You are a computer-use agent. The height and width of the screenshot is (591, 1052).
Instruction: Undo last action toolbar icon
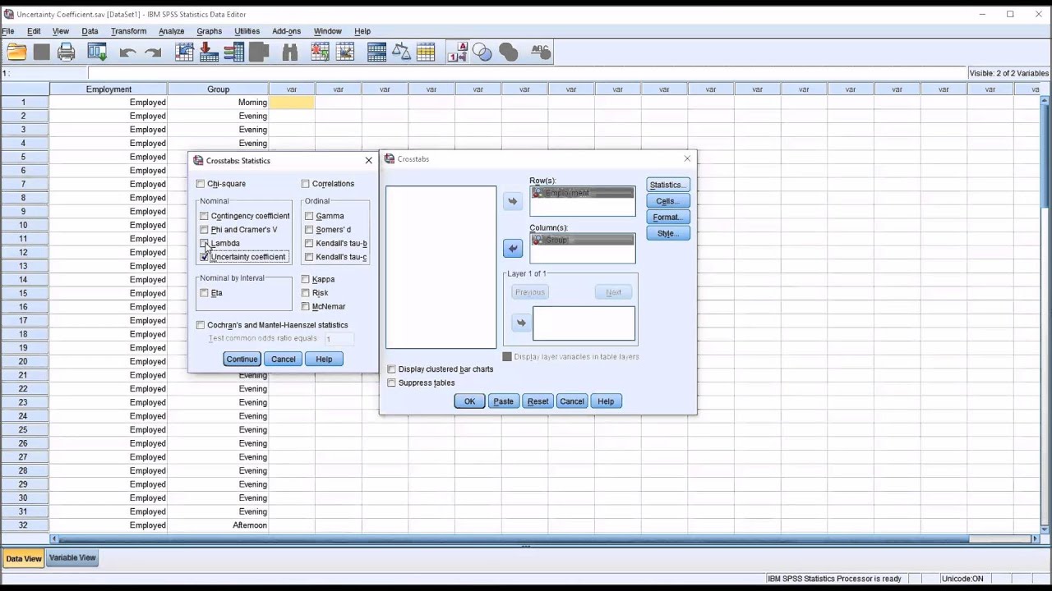127,53
